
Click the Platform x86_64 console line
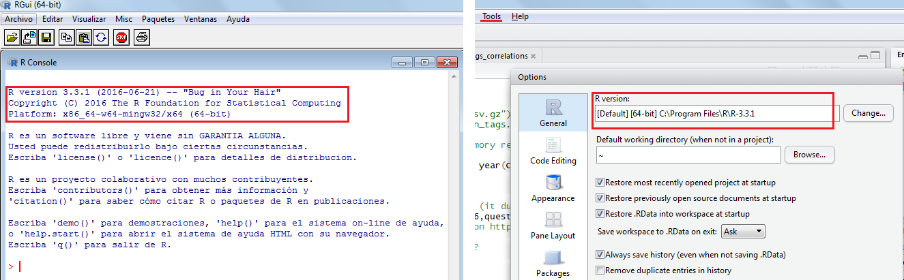tap(119, 115)
